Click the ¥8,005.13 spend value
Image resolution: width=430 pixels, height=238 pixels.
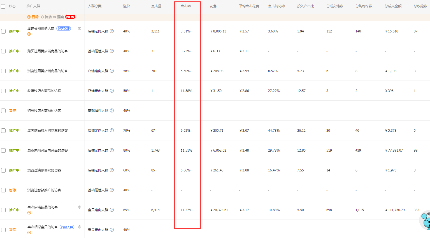[218, 31]
